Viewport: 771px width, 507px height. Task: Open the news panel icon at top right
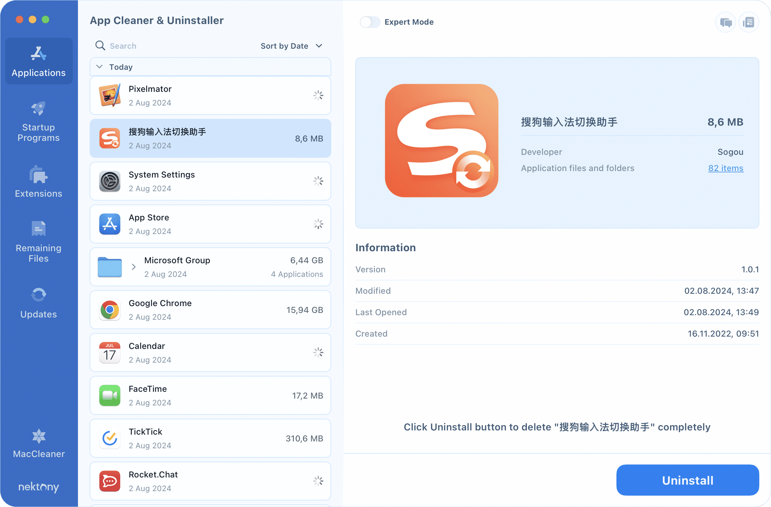coord(749,22)
